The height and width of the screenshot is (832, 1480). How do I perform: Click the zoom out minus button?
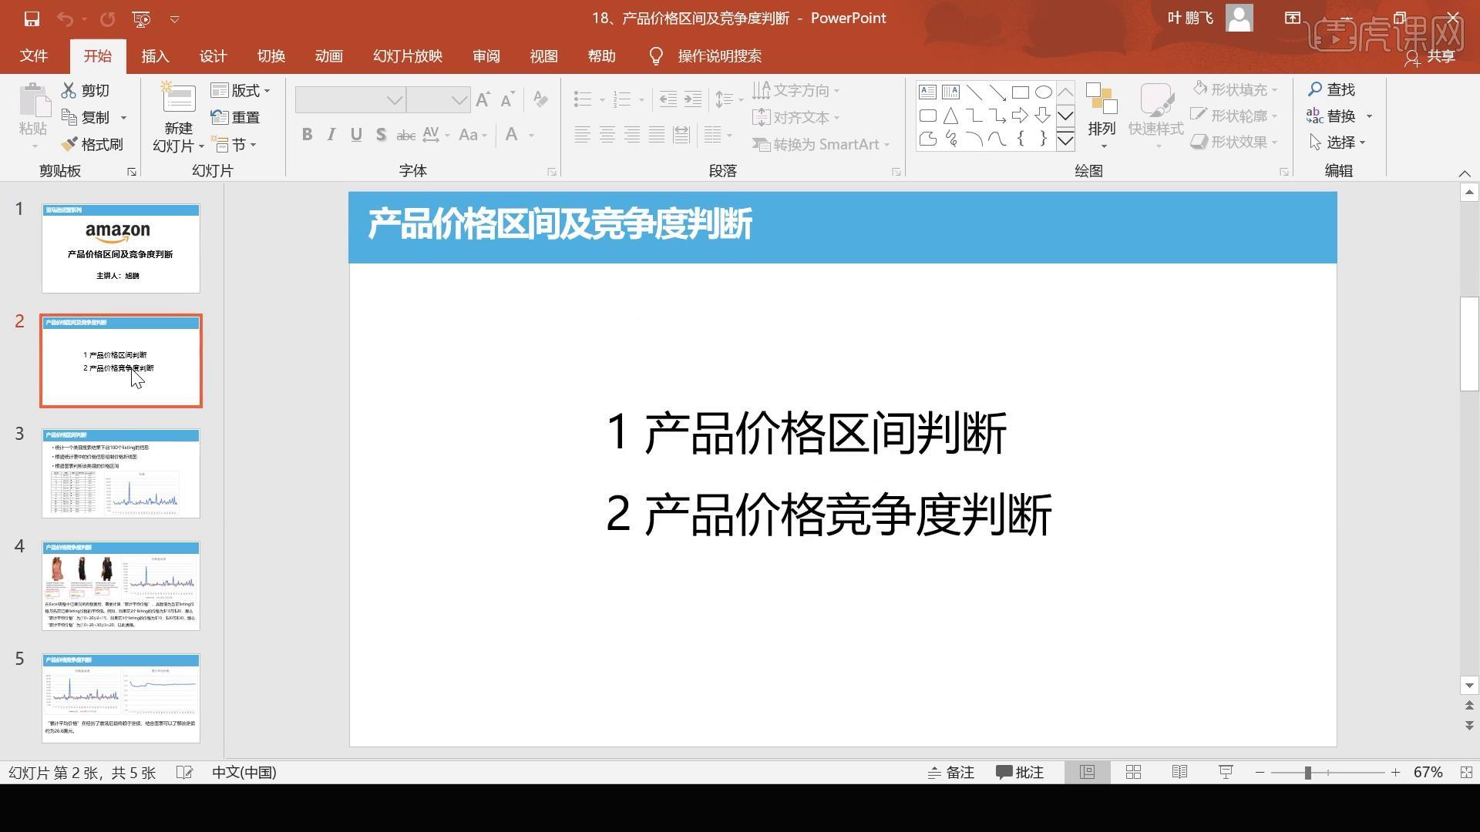click(1260, 772)
